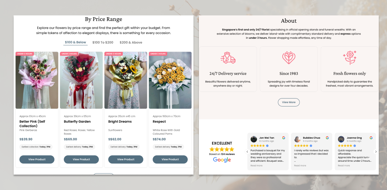Click the delivery truck icon

point(228,58)
